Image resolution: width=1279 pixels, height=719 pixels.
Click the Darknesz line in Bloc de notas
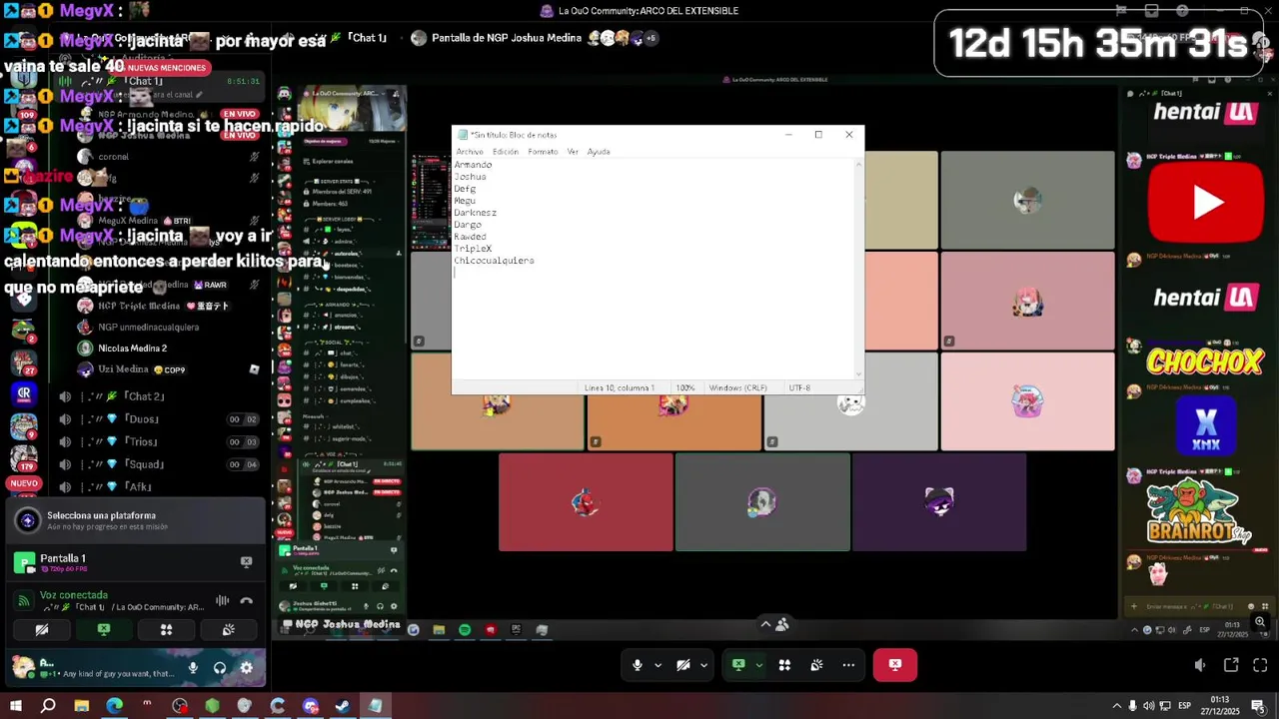475,213
